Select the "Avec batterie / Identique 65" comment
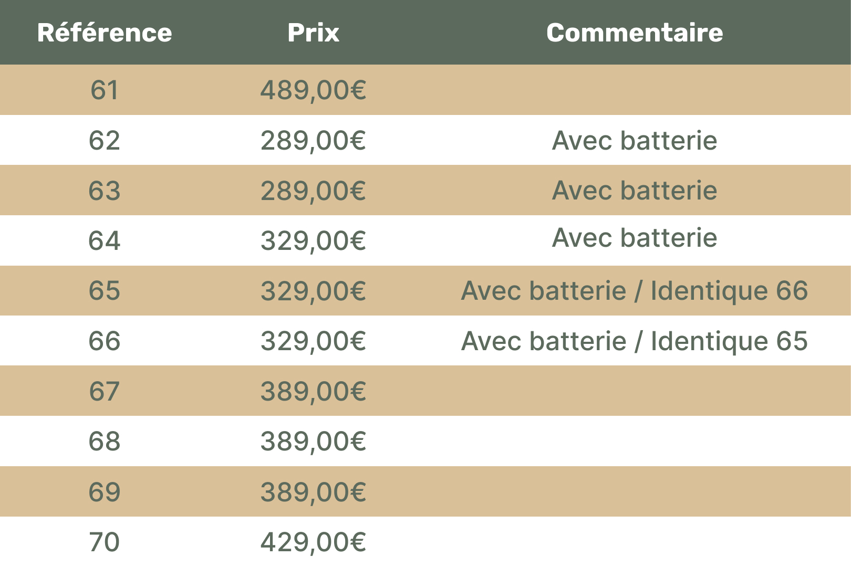851x567 pixels. [x=635, y=341]
